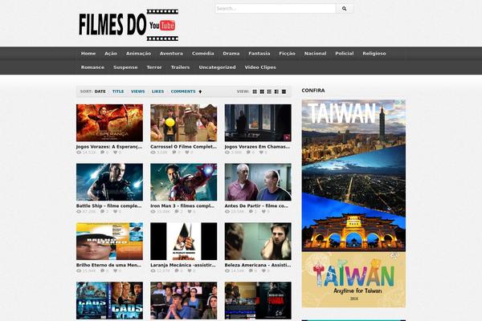Click comment icon under Iron Man 3
The width and height of the screenshot is (482, 321).
pyautogui.click(x=177, y=211)
